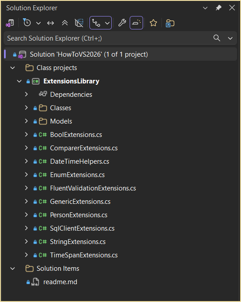The width and height of the screenshot is (241, 302).
Task: Expand FluentValidationExtensions.cs node
Action: [26, 188]
